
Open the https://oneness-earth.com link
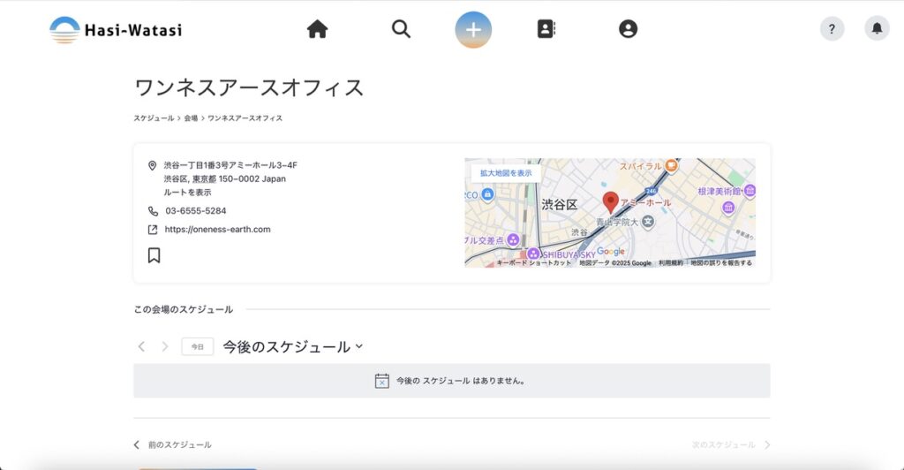click(217, 230)
